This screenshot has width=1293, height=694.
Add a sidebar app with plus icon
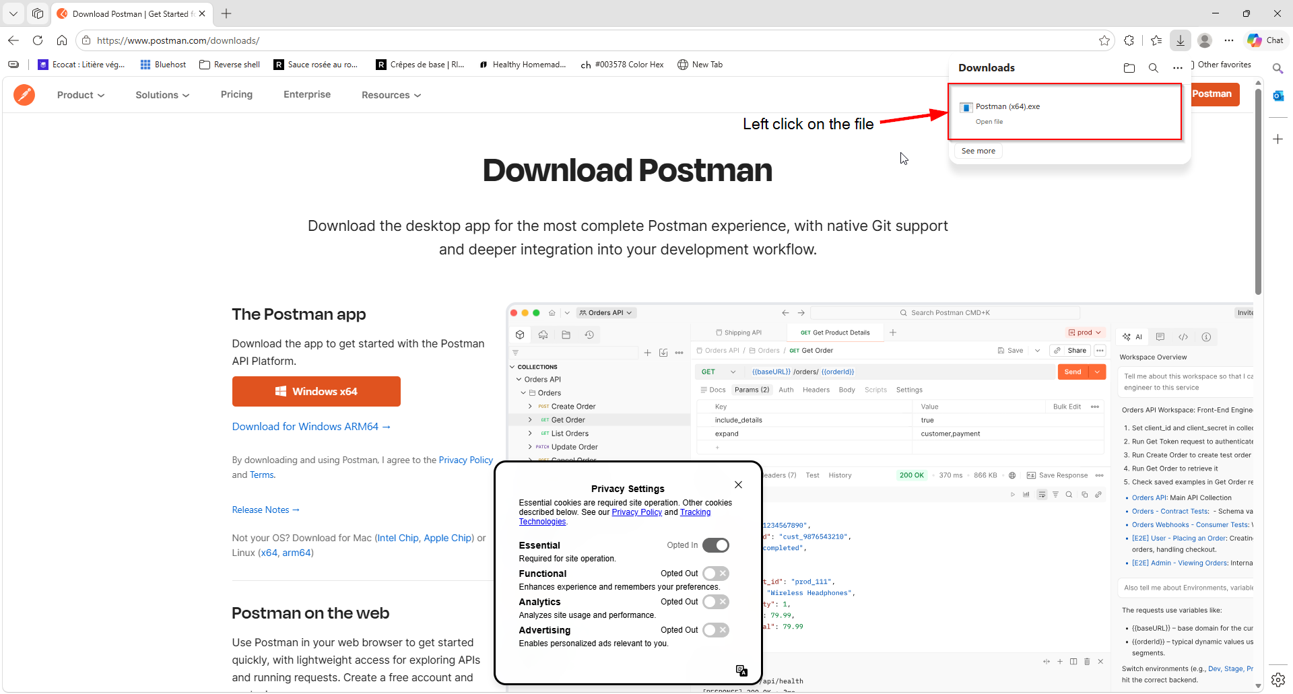pyautogui.click(x=1278, y=139)
